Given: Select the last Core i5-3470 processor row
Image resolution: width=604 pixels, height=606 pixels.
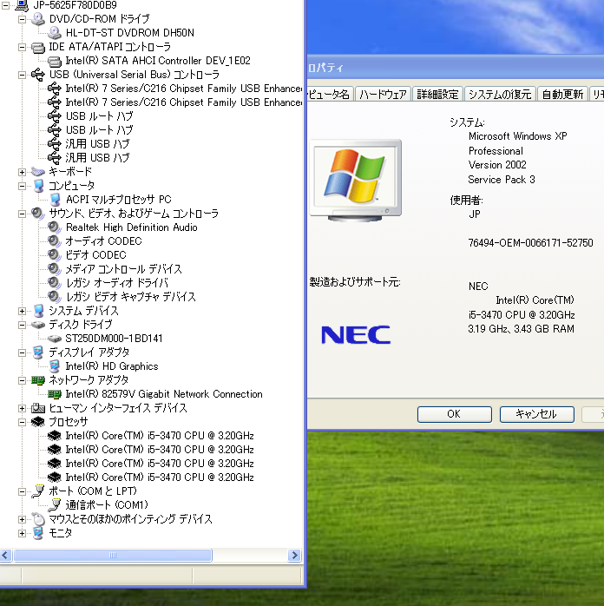Looking at the screenshot, I should pos(160,478).
